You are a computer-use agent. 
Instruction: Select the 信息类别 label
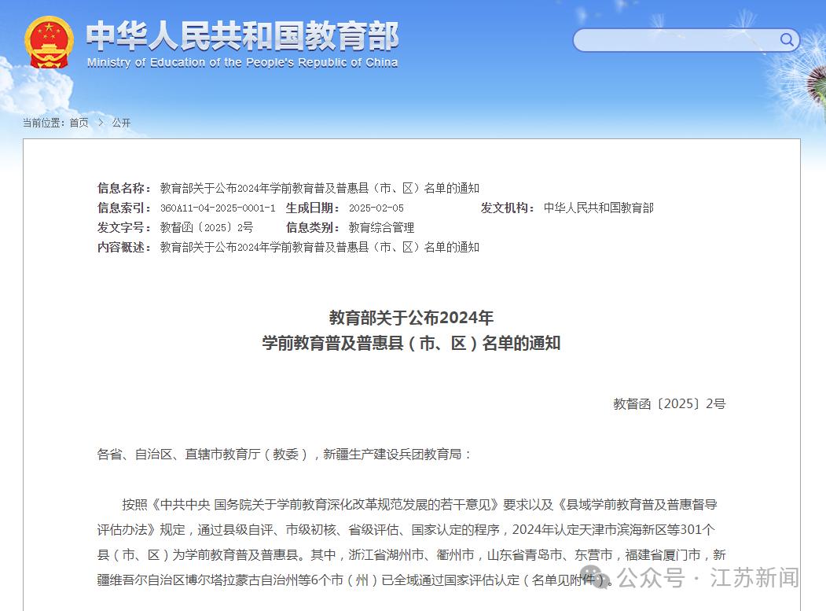pos(312,228)
